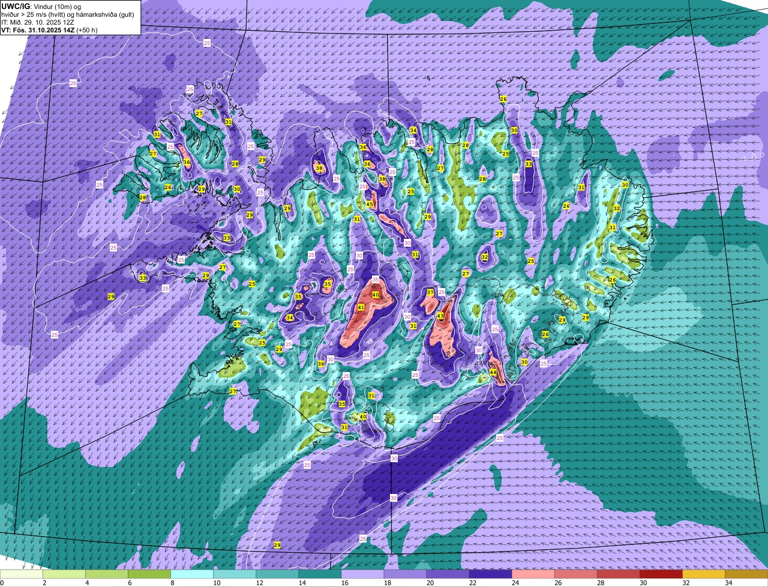Click the 'IT: Mið. 29. 10. 2025 12Z' line
768x587 pixels.
[x=38, y=22]
